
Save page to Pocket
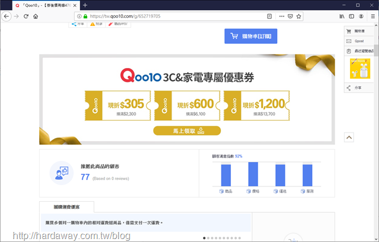coord(290,17)
